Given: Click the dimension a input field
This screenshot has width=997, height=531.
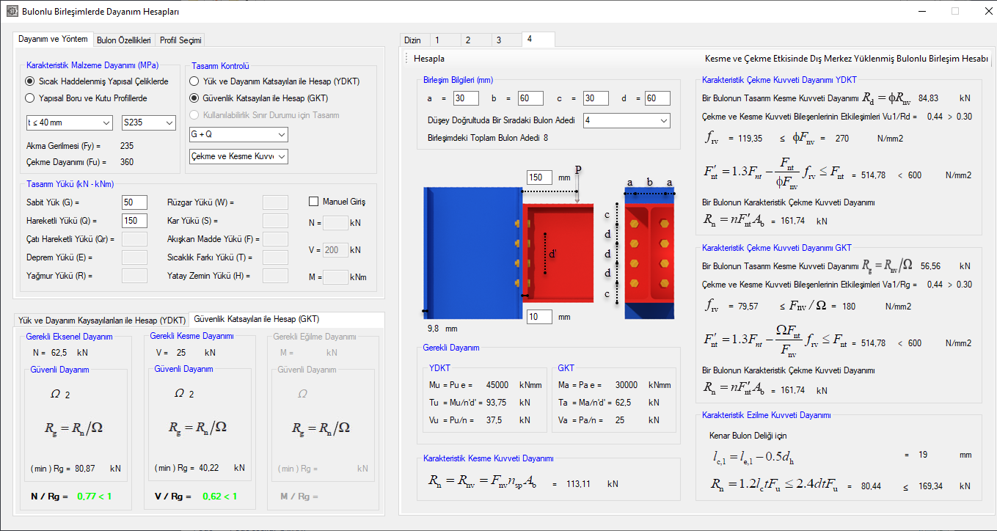Looking at the screenshot, I should click(466, 98).
